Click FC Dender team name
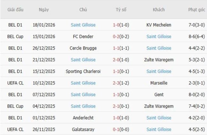Screen dimensions: 207x135 click(83, 37)
